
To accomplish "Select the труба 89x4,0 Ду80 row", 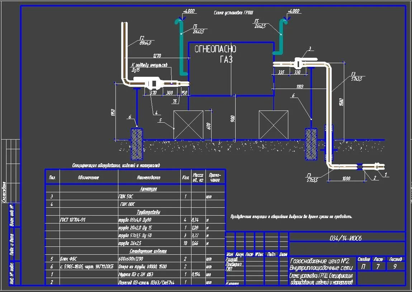I will [x=135, y=220].
